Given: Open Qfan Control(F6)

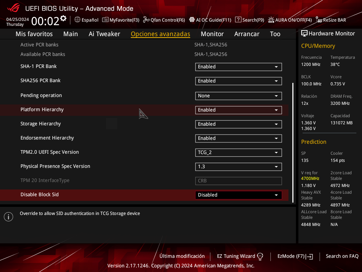Looking at the screenshot, I should pos(168,20).
